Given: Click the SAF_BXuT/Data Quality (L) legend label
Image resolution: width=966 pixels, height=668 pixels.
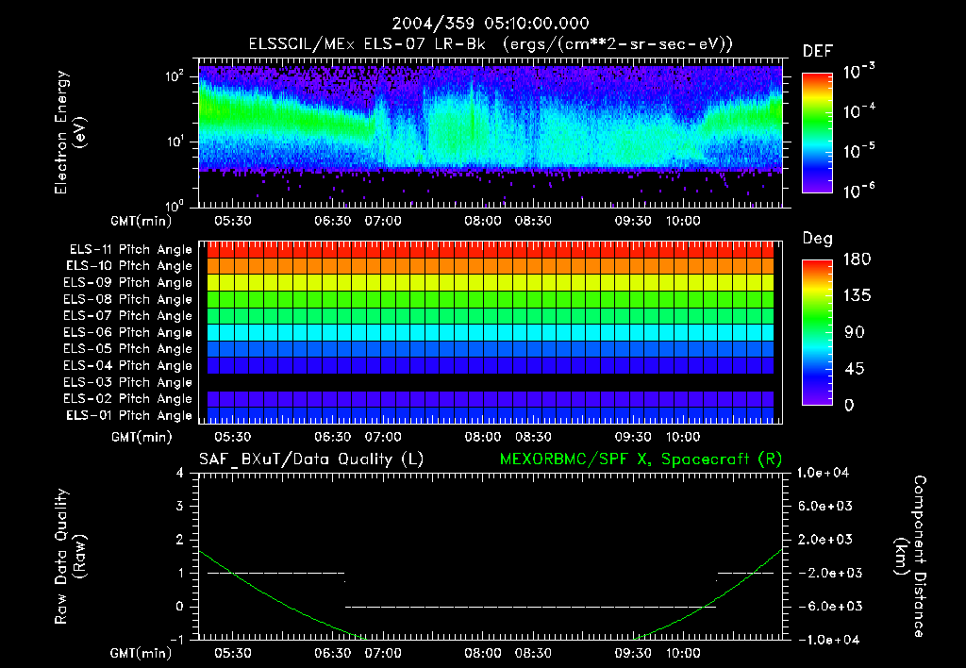Looking at the screenshot, I should coord(310,459).
